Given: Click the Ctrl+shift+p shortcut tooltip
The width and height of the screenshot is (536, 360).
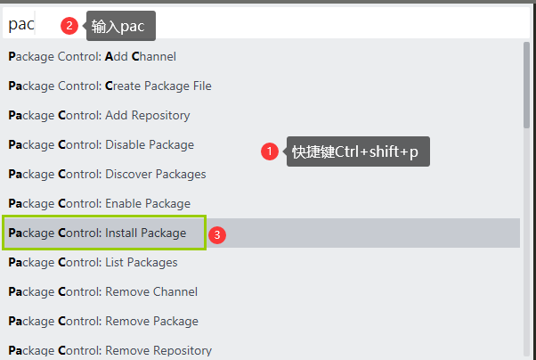Looking at the screenshot, I should (x=358, y=152).
